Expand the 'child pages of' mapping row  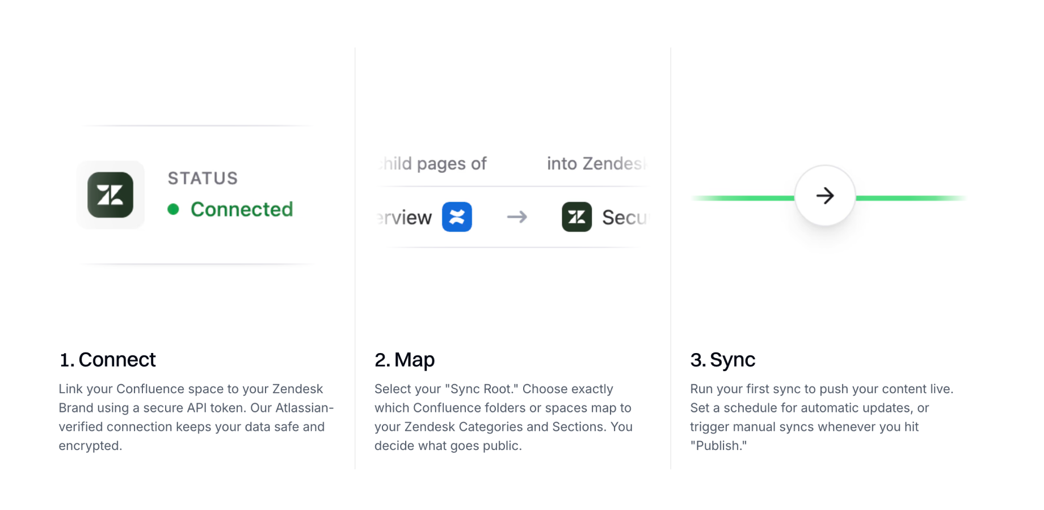pos(431,164)
